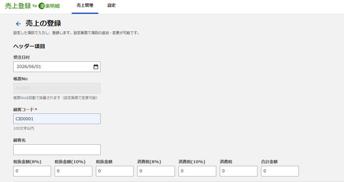Click the back arrow beside 売上の登録
Viewport: 344px width, 182px height.
pyautogui.click(x=18, y=24)
